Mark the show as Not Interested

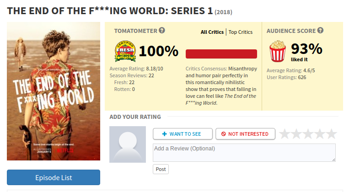pos(245,134)
